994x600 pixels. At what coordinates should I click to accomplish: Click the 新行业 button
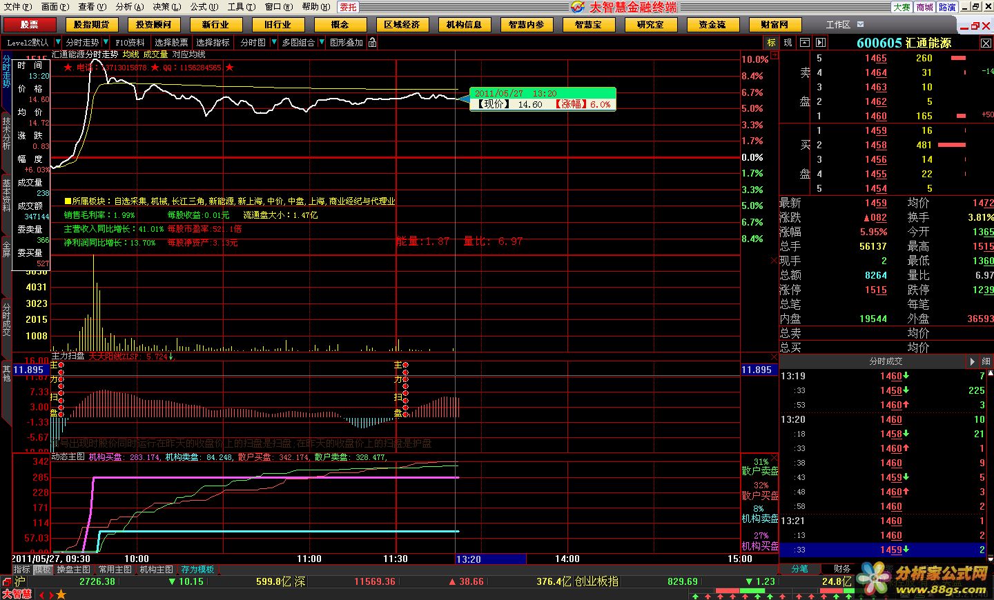tap(215, 24)
